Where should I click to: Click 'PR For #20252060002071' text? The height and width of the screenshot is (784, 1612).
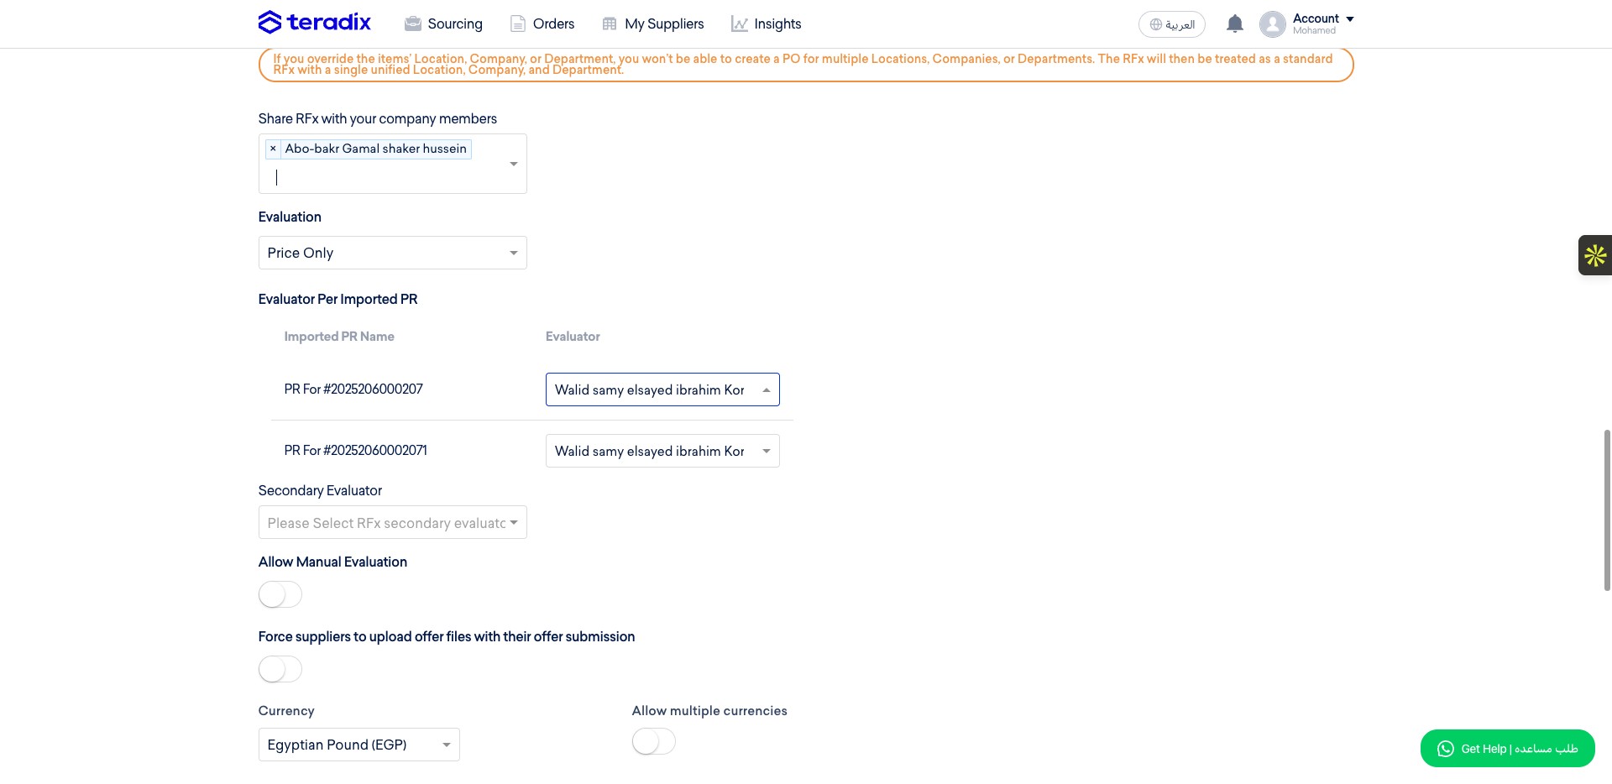click(x=356, y=450)
